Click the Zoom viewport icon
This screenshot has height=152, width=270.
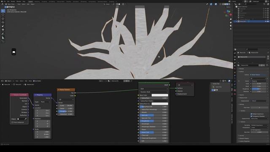231,19
